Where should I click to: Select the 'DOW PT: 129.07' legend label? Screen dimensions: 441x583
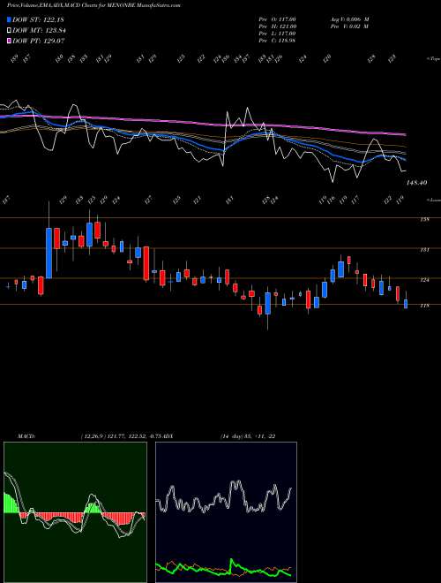point(39,41)
